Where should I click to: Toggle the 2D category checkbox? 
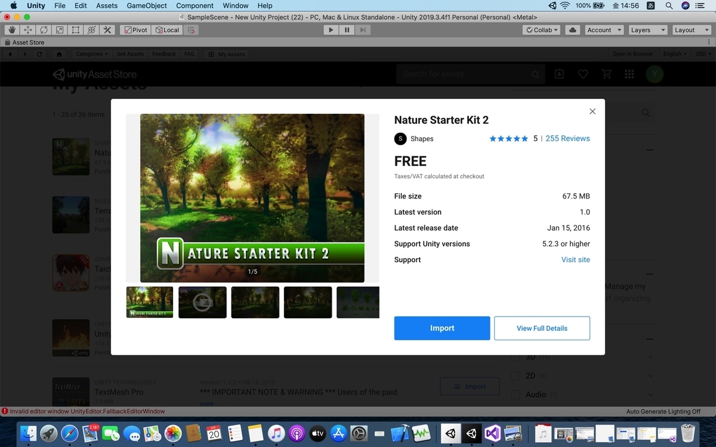[516, 375]
